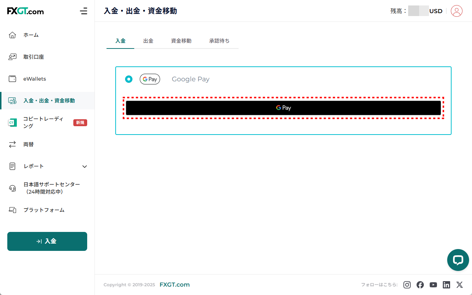Click the USD currency label
This screenshot has height=295, width=472.
(x=436, y=11)
